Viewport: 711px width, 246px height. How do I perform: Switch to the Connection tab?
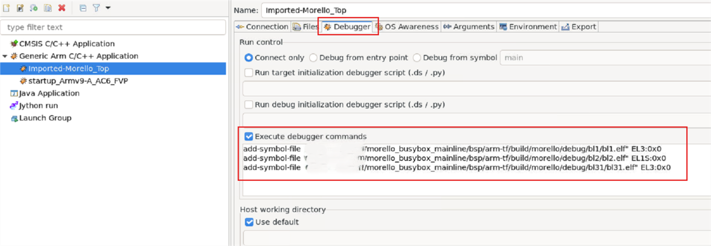tap(263, 27)
